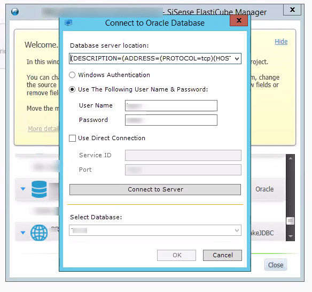Close the Connect to Oracle Database dialog
This screenshot has width=312, height=292.
click(x=239, y=20)
